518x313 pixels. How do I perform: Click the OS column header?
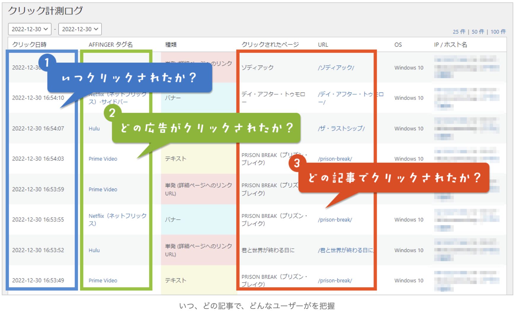398,44
